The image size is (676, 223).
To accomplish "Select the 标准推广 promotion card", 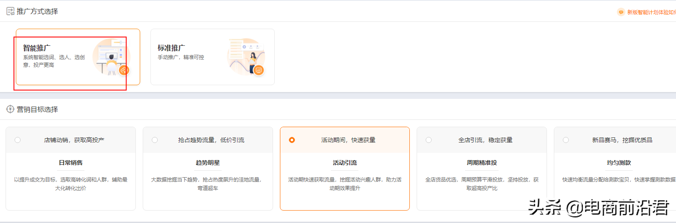I will coord(213,57).
